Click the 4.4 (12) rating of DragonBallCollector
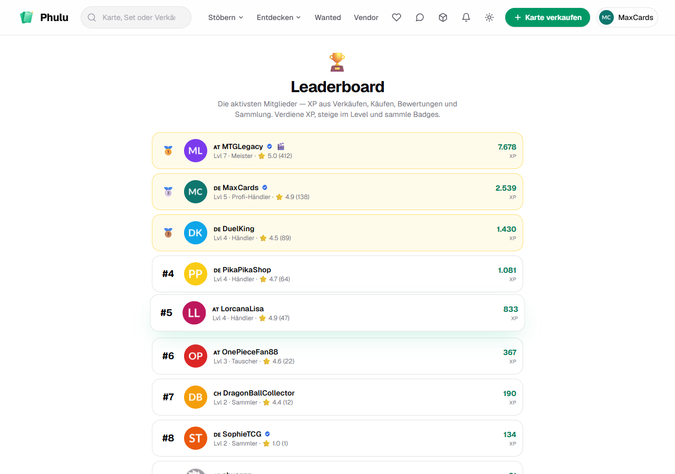The width and height of the screenshot is (675, 474). [x=282, y=402]
